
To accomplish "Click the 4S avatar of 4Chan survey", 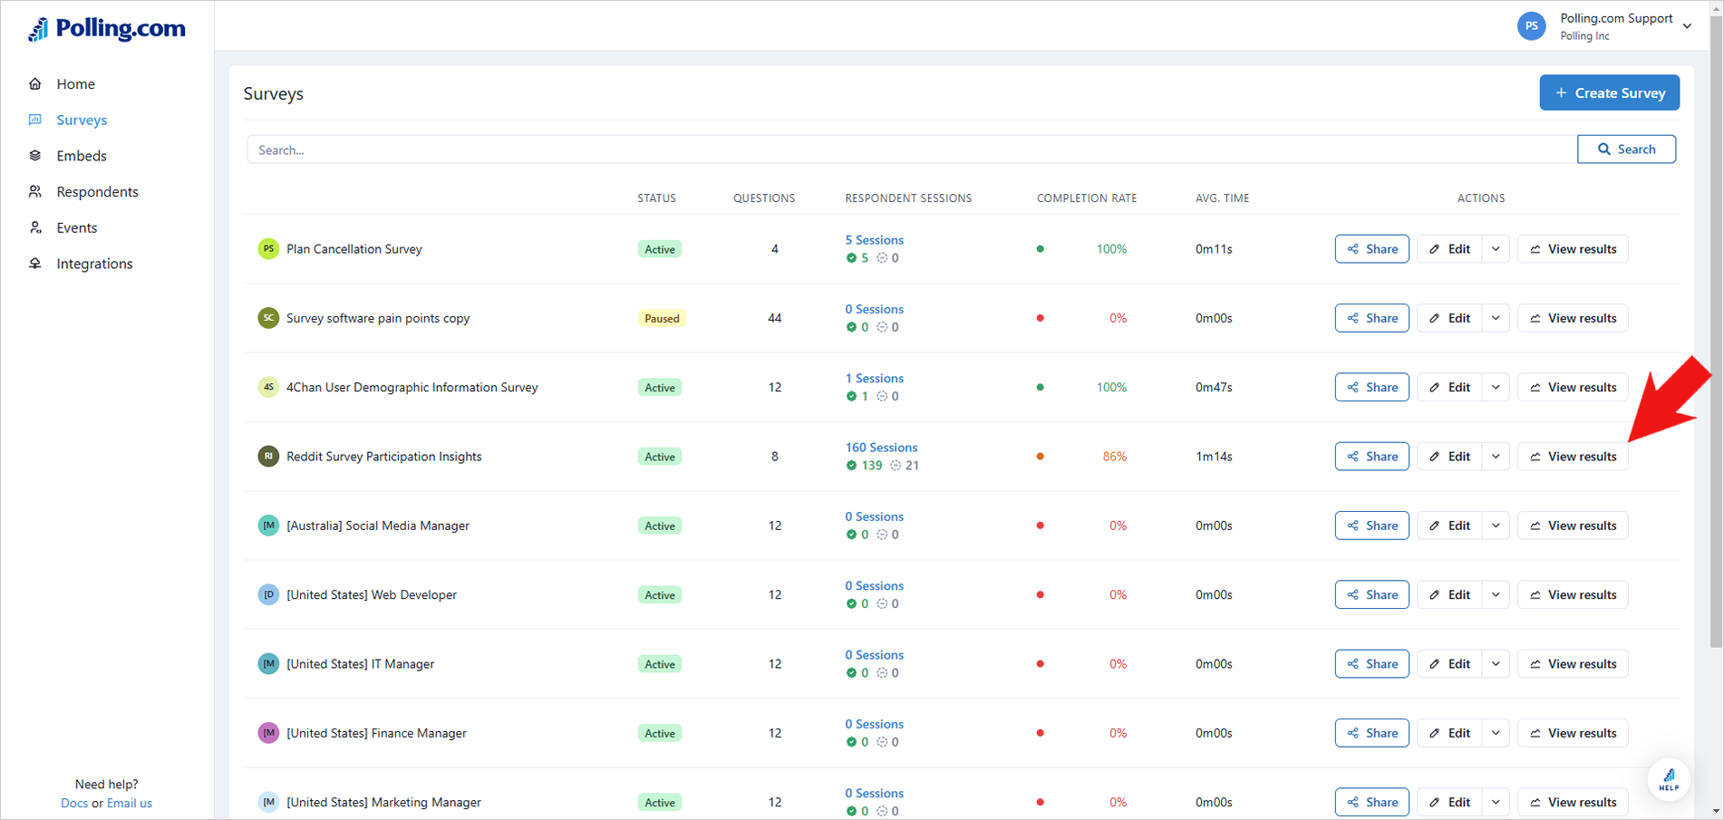I will pos(268,388).
